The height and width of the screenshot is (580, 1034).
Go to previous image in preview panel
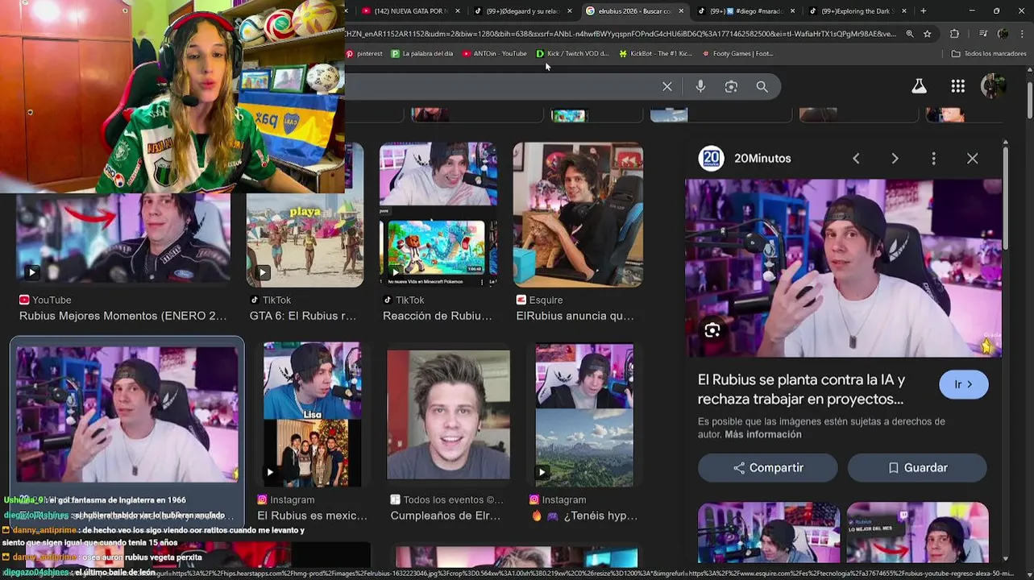click(x=856, y=159)
